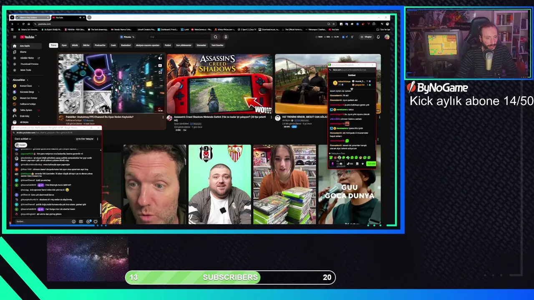Open more options for Assassin's Creed video
This screenshot has width=534, height=300.
pos(271,117)
